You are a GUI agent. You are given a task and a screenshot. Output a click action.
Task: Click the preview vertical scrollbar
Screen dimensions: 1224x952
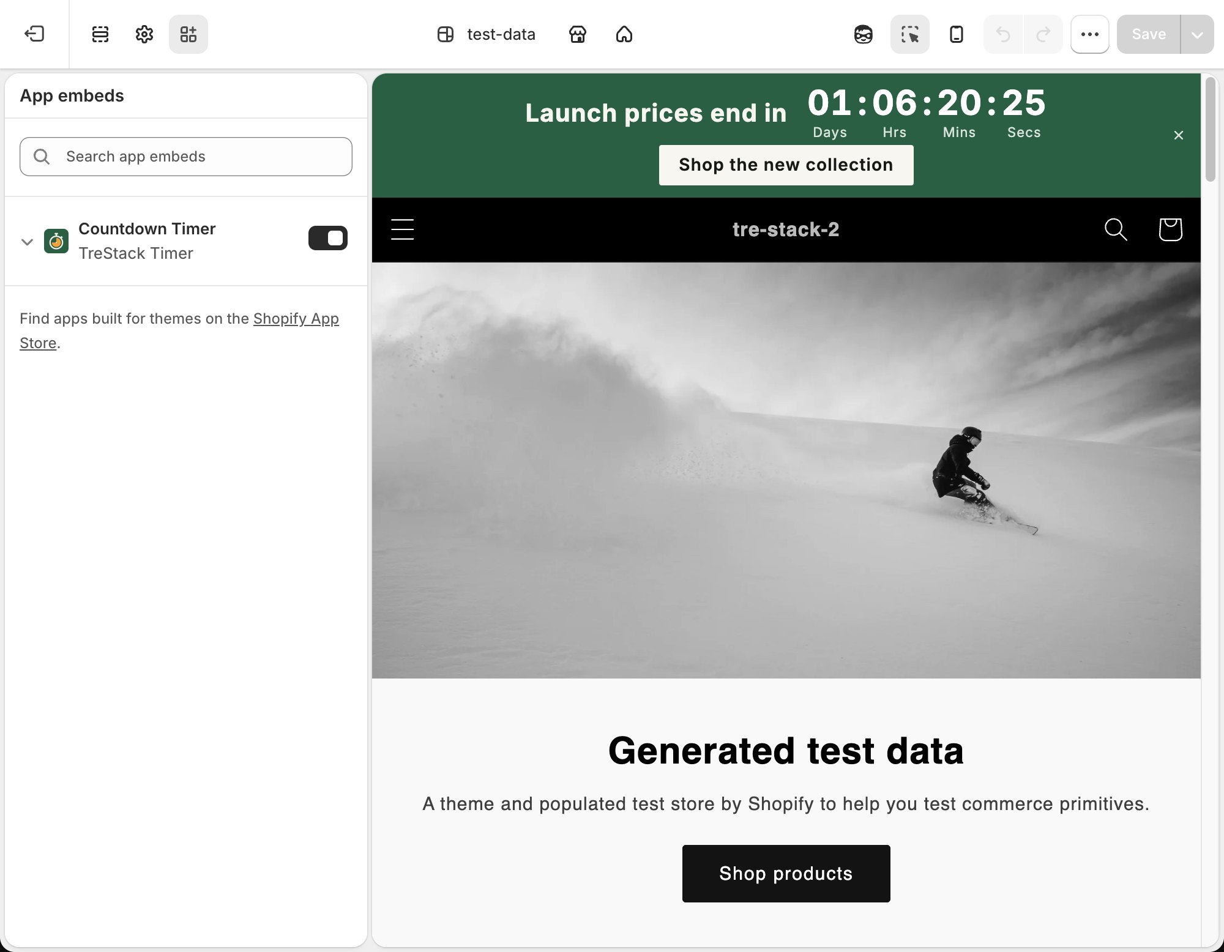[1211, 130]
